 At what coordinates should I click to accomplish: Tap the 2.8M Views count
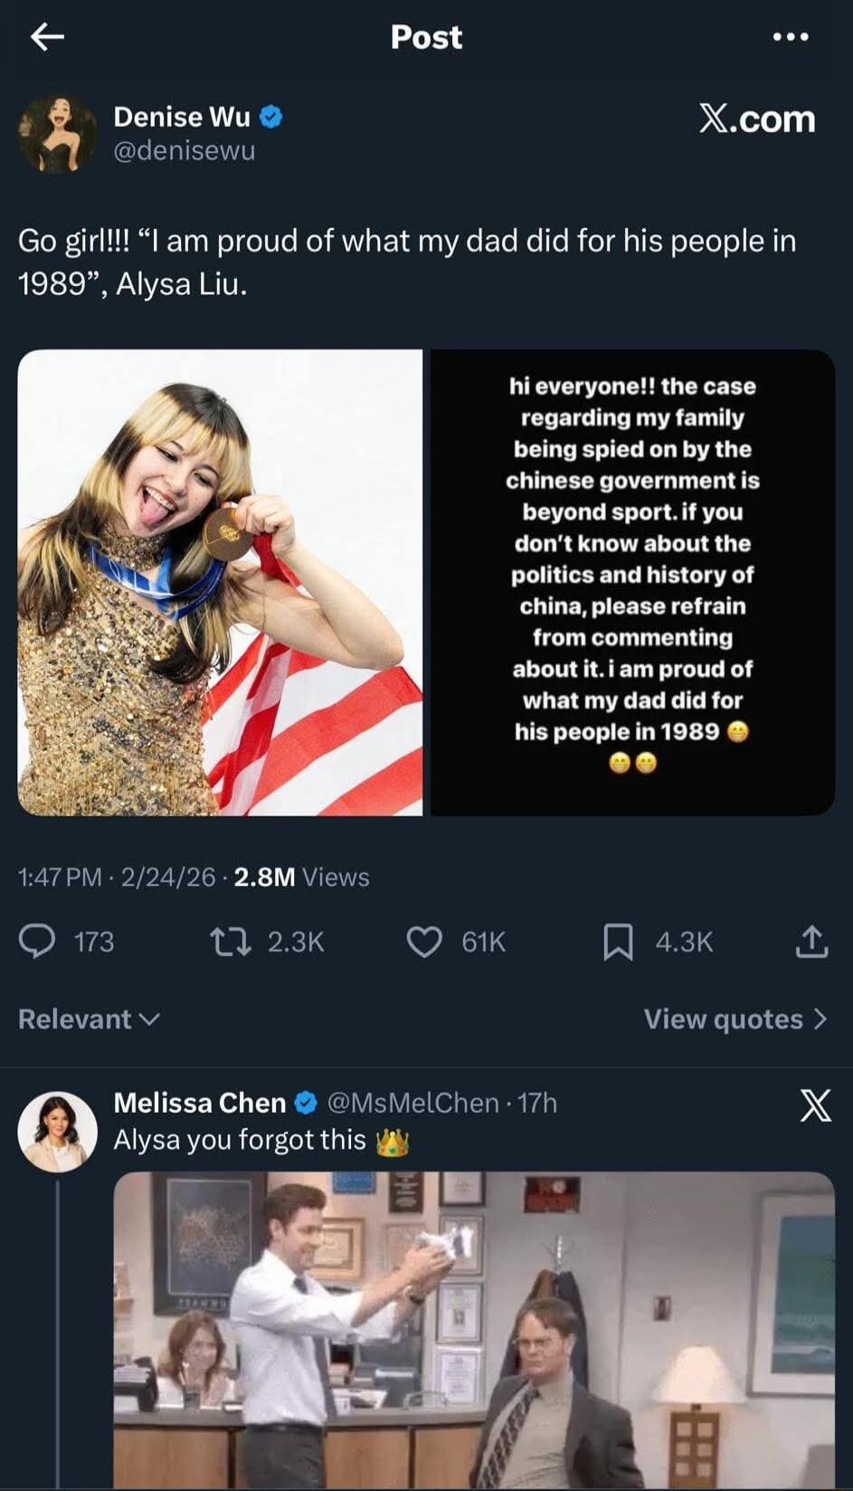301,877
